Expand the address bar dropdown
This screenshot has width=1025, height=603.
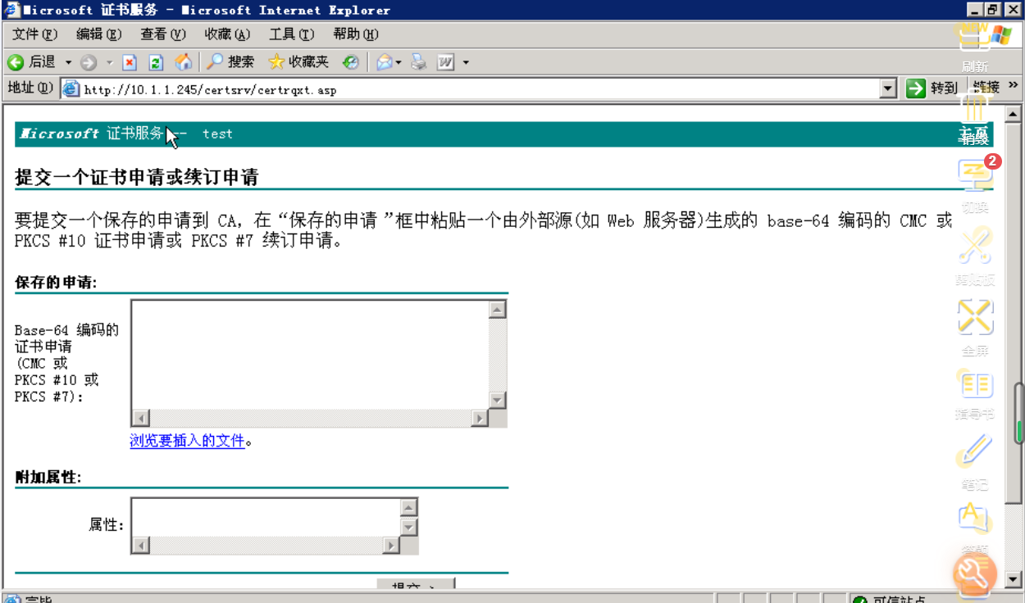pyautogui.click(x=888, y=89)
